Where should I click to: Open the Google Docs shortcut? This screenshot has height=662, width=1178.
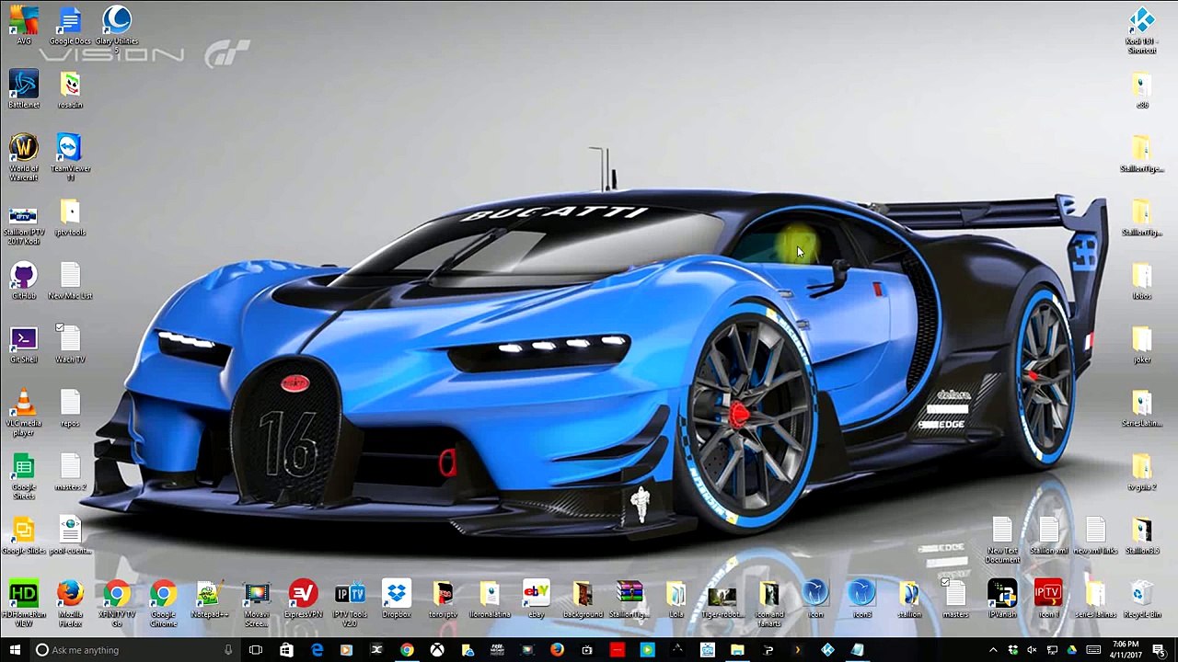click(x=70, y=25)
